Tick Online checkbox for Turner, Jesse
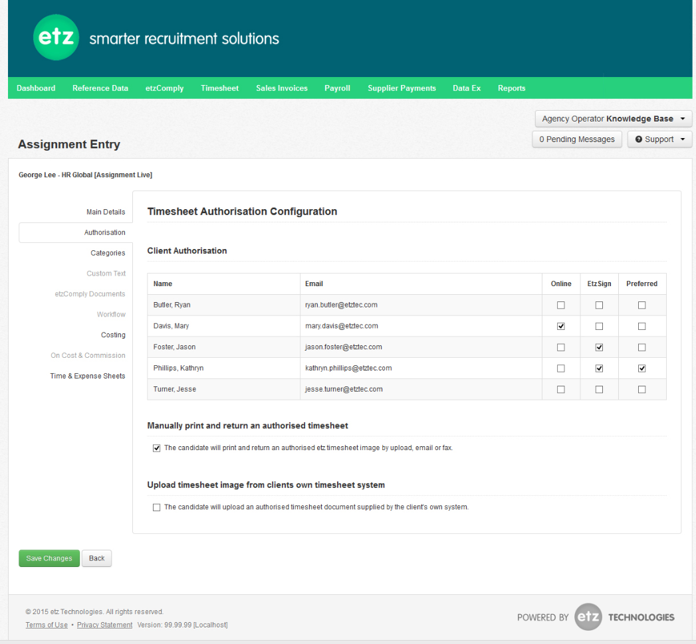The image size is (696, 644). point(561,389)
